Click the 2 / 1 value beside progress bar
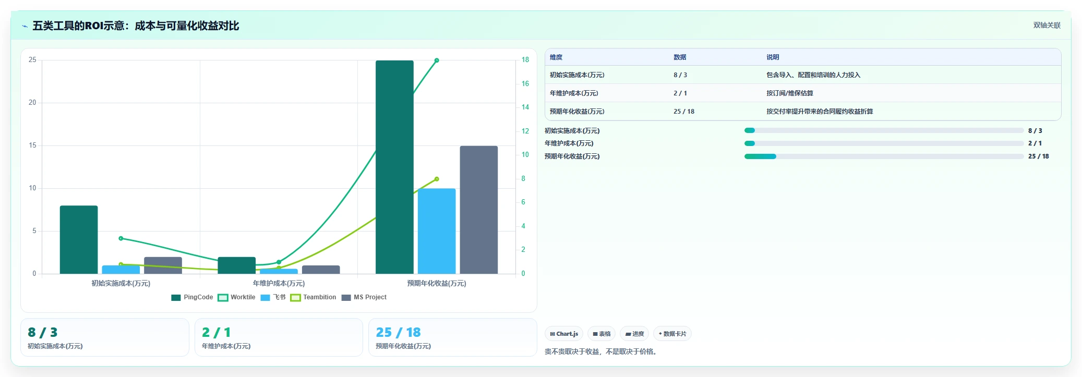 click(1035, 143)
